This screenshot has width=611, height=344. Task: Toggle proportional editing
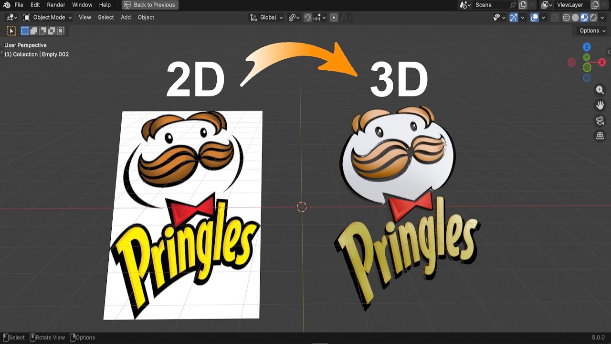[334, 17]
